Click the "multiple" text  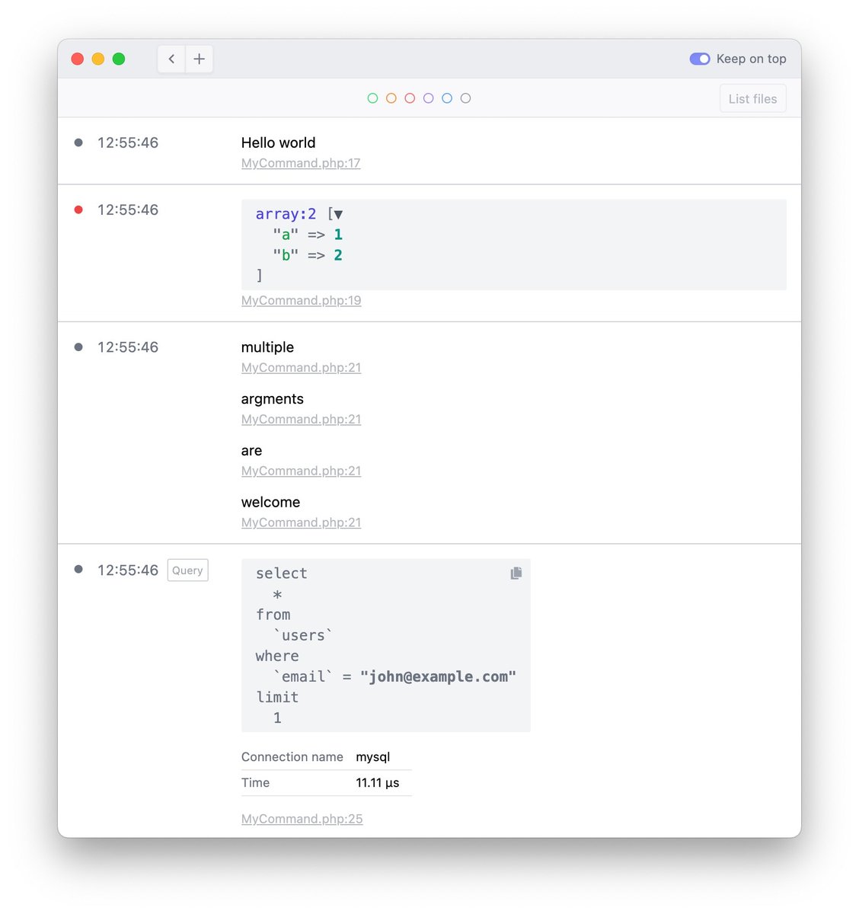coord(267,347)
